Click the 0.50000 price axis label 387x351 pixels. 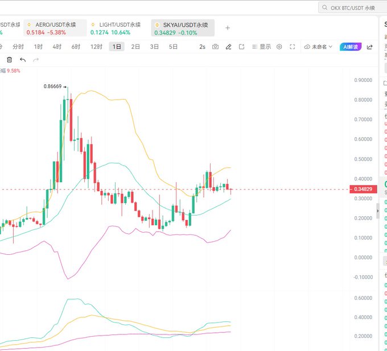point(363,159)
